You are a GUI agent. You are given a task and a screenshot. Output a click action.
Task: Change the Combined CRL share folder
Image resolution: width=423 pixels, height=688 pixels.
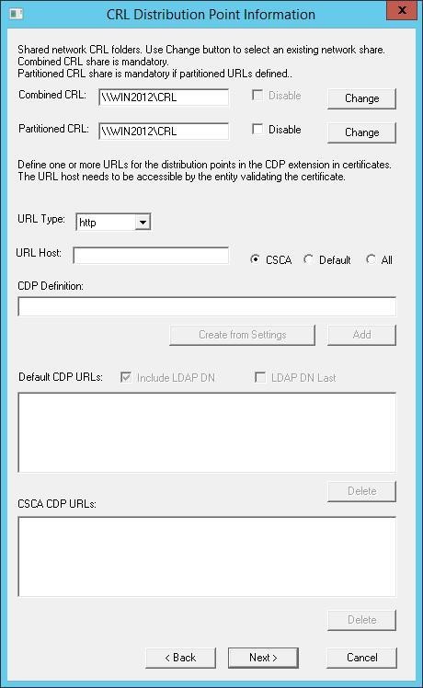point(361,98)
